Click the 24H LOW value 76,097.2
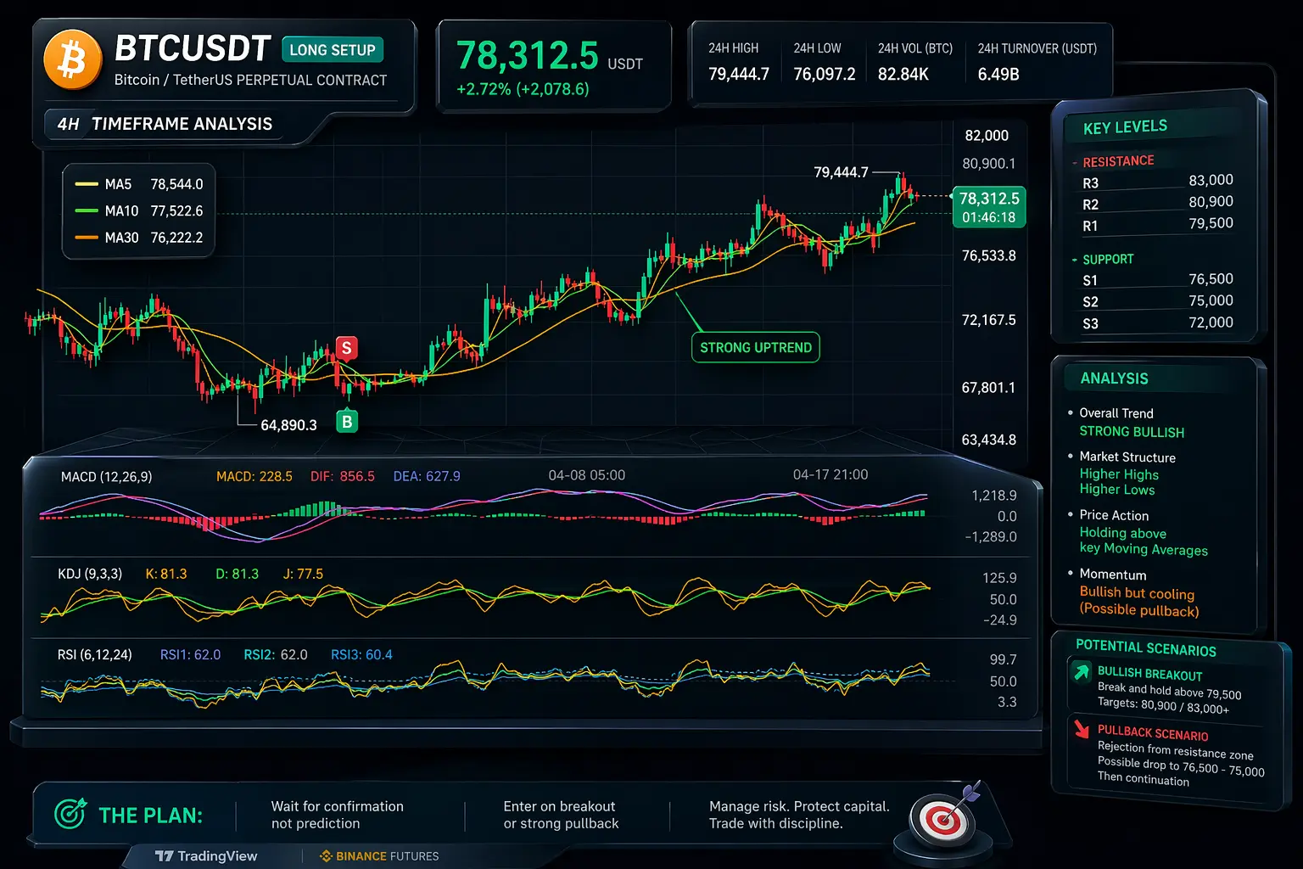The width and height of the screenshot is (1303, 869). click(825, 74)
